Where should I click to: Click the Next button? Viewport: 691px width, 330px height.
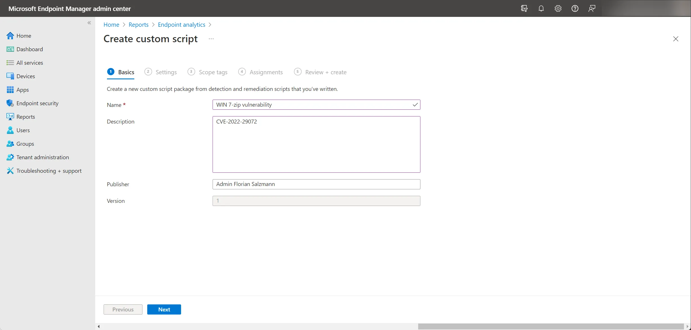(164, 309)
